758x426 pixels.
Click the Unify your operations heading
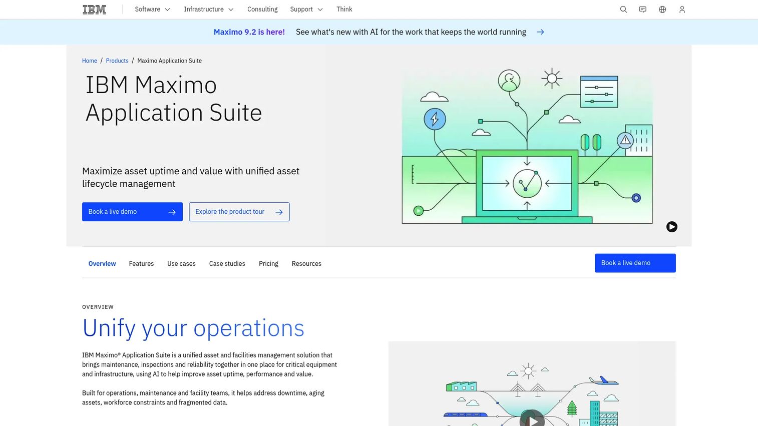pyautogui.click(x=193, y=328)
